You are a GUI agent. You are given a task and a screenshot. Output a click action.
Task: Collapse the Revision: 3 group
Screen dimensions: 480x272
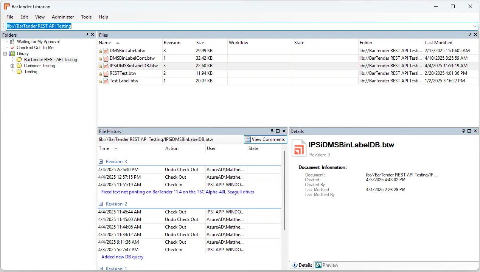coord(101,162)
